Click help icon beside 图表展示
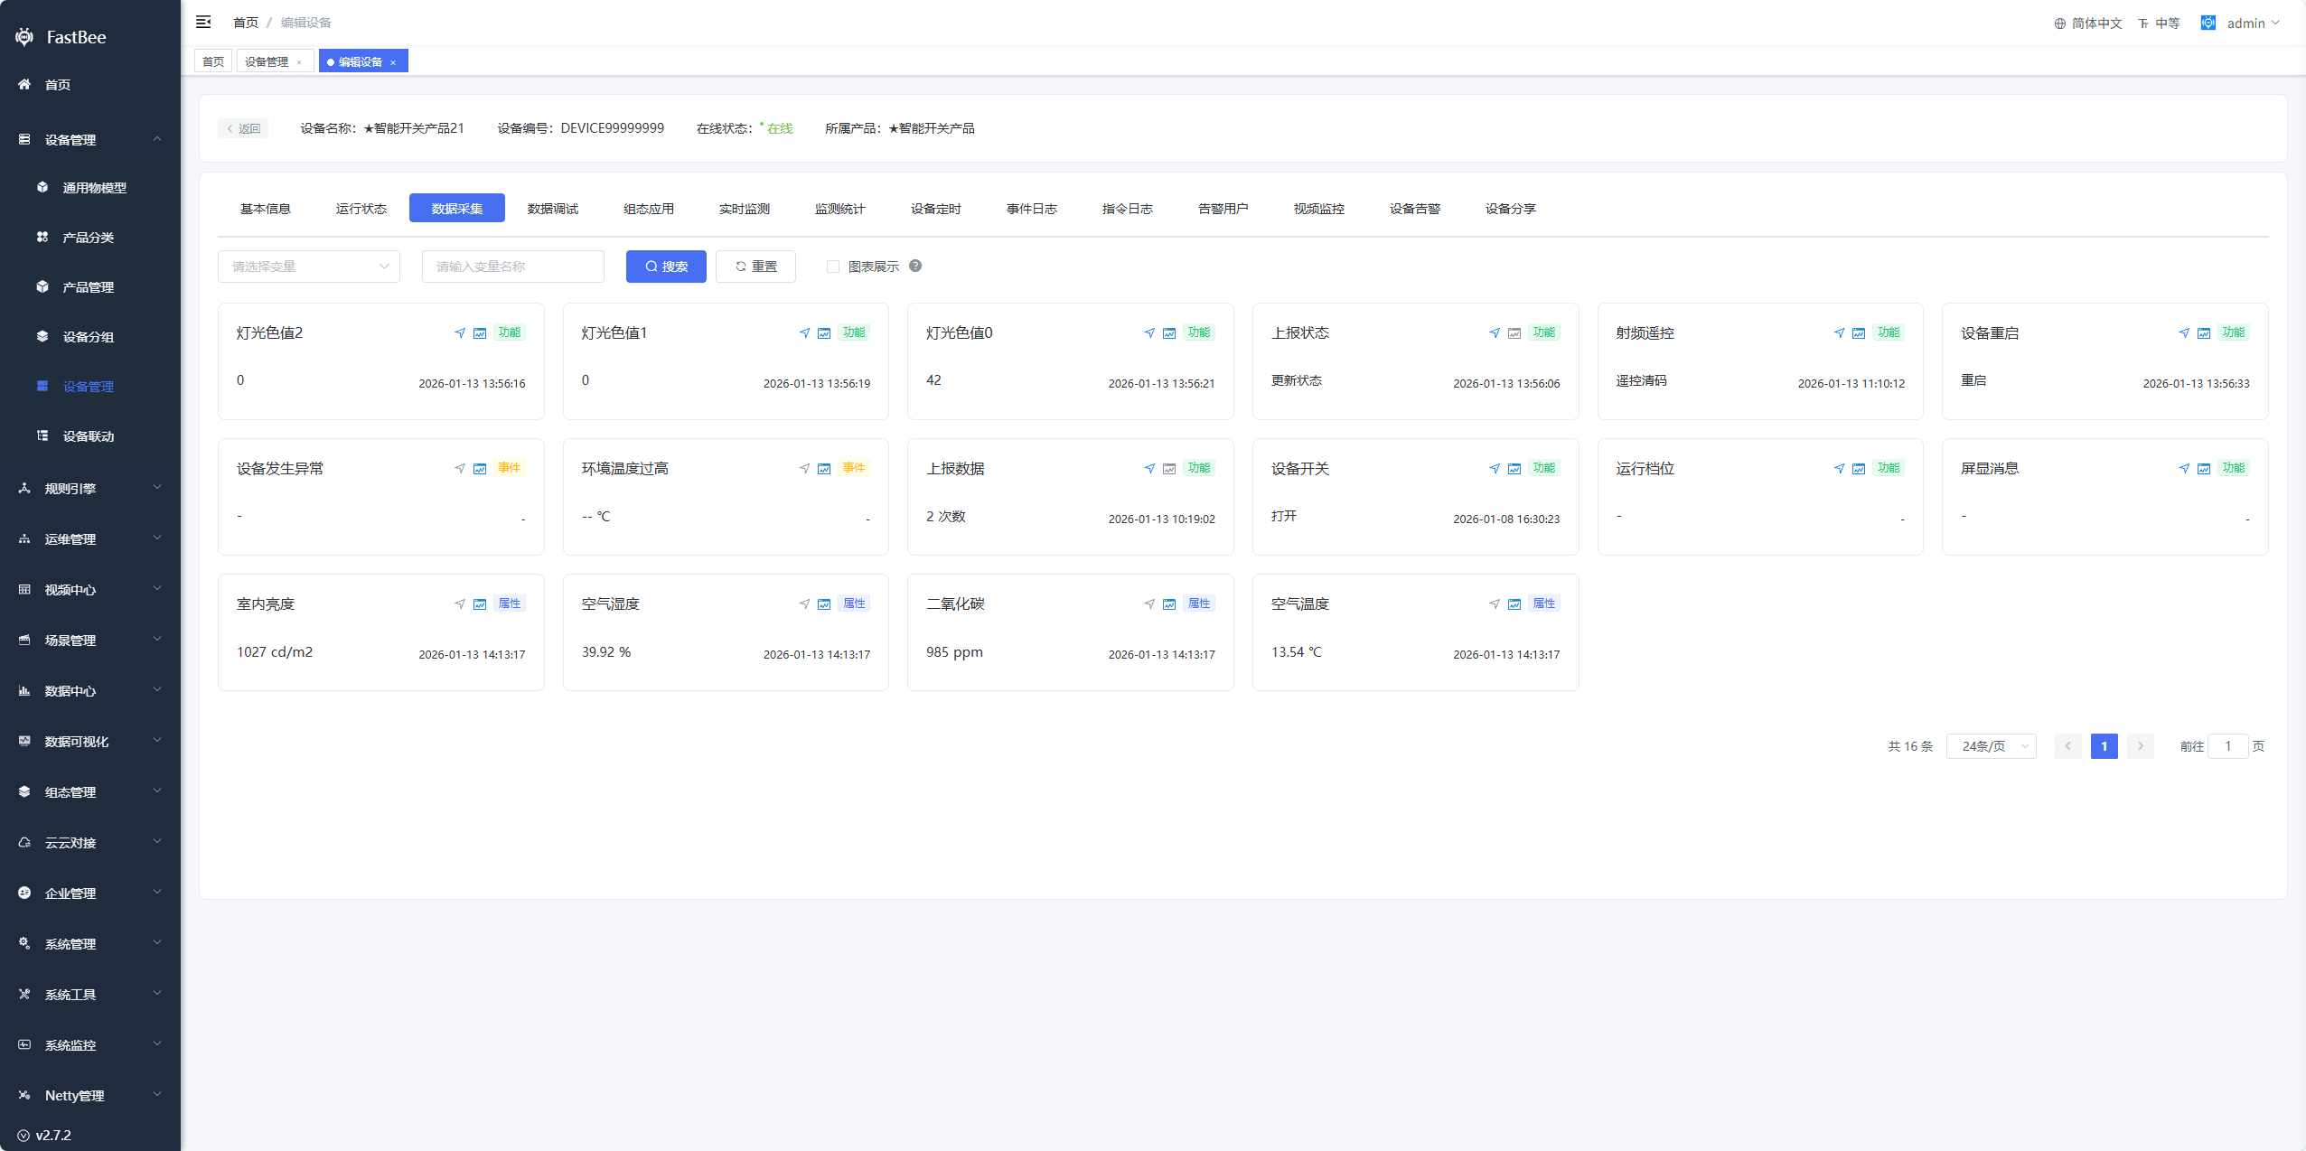The width and height of the screenshot is (2306, 1151). coord(915,267)
